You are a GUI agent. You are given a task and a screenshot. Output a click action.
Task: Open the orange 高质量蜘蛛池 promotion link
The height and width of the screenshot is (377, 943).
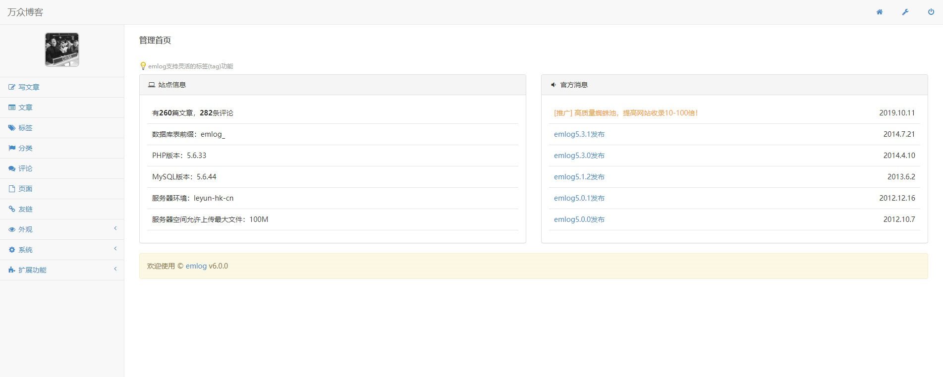625,113
